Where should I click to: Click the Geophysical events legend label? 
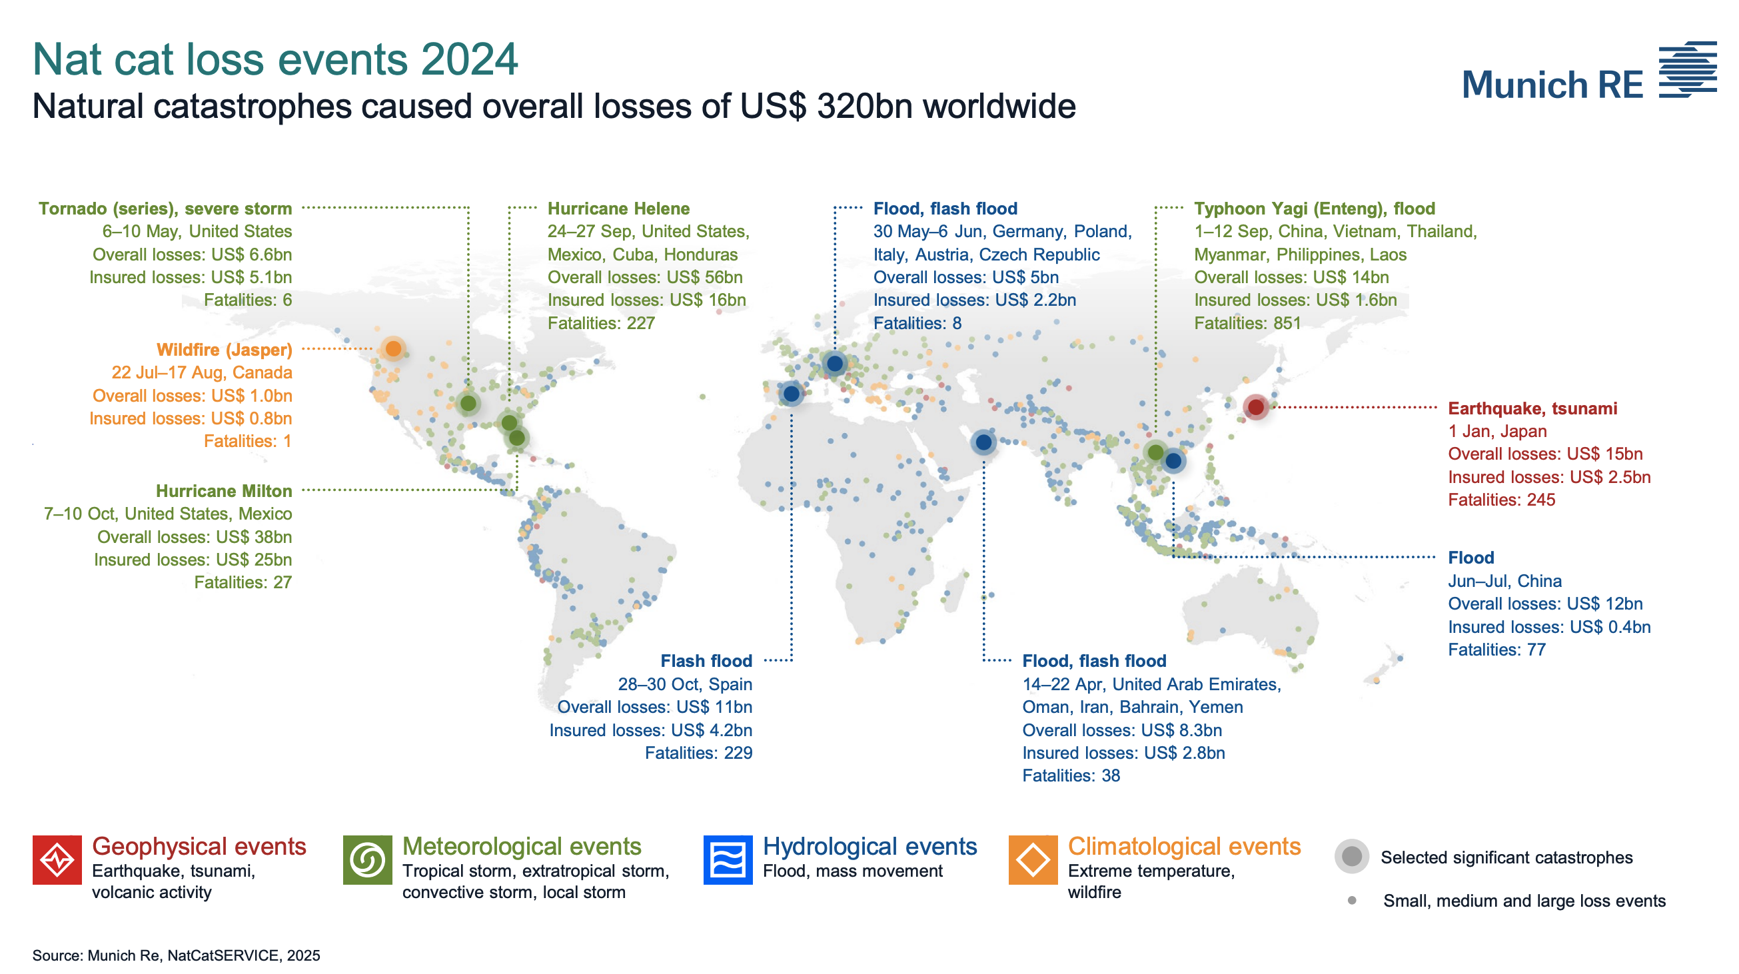pos(199,845)
